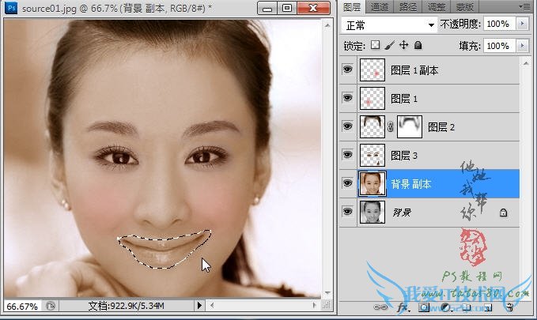Lock position move icon
537x320 pixels.
pos(404,45)
